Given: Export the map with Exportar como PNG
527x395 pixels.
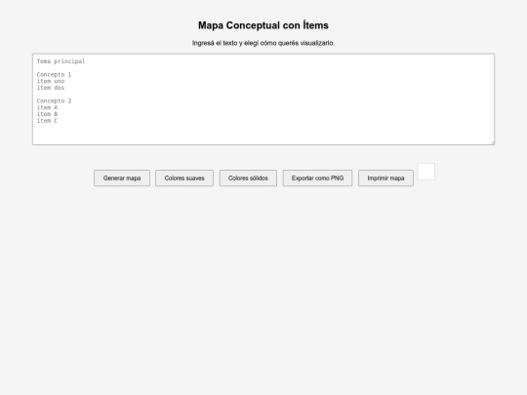Looking at the screenshot, I should [x=317, y=178].
